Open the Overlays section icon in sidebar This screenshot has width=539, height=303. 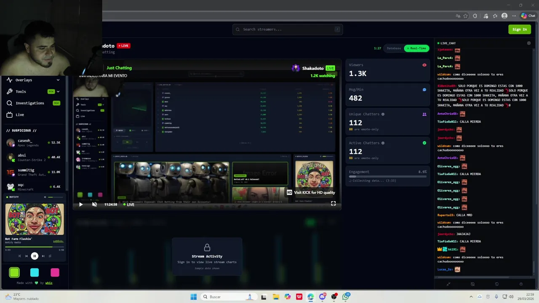[9, 80]
